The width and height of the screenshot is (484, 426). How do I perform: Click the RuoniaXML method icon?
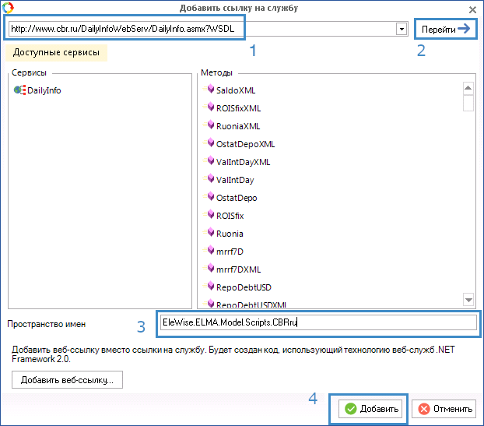210,125
